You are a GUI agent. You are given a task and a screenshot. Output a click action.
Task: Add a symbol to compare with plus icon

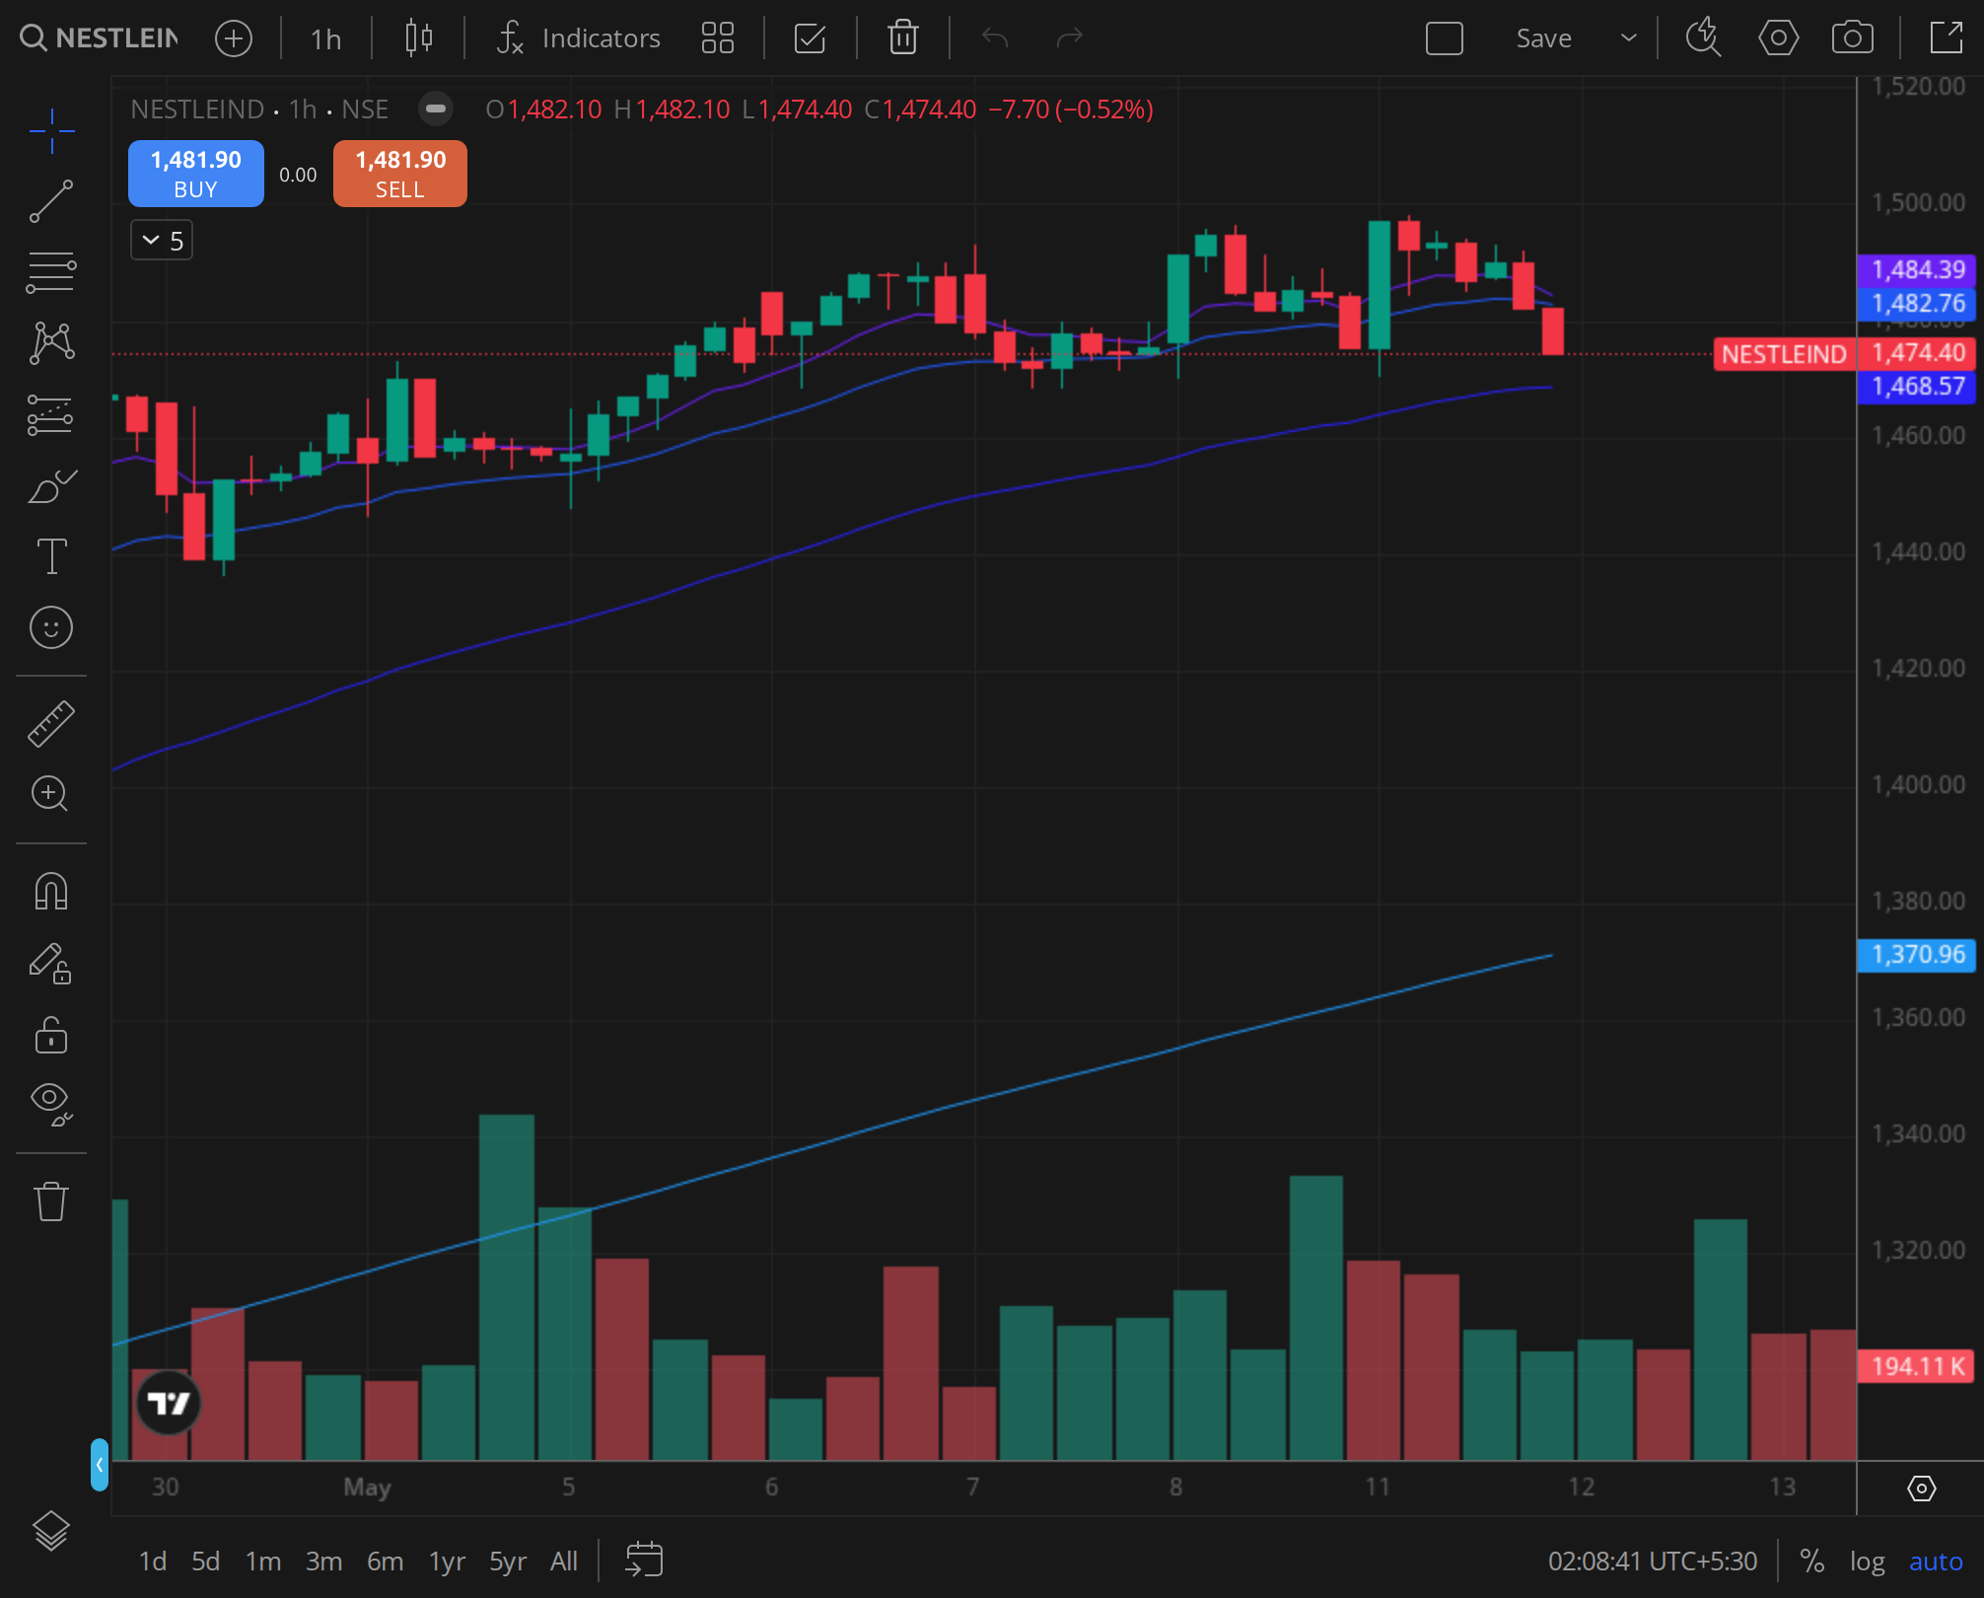[x=234, y=38]
